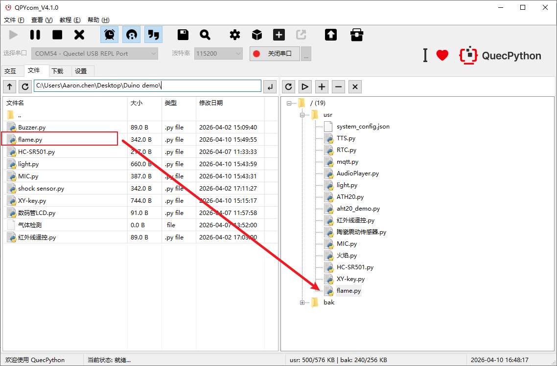Image resolution: width=557 pixels, height=366 pixels.
Task: Click the stop square icon
Action: point(57,35)
